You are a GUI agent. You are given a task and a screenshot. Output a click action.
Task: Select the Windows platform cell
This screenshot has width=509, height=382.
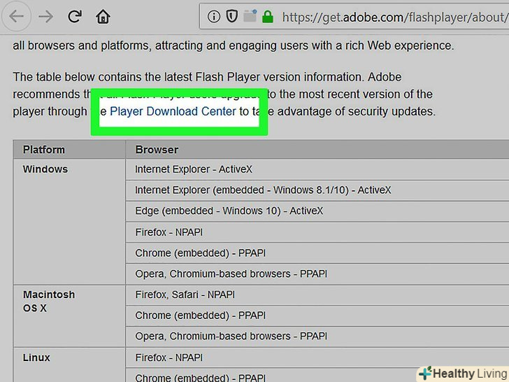45,169
